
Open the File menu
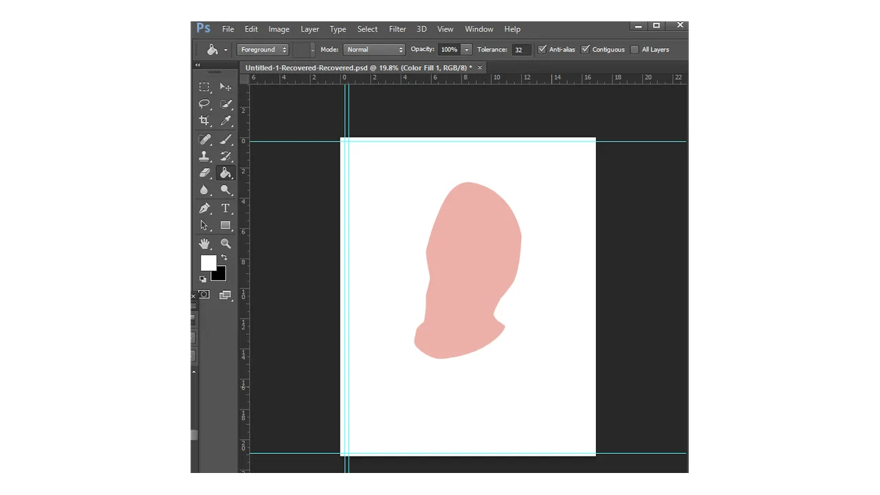pyautogui.click(x=228, y=29)
